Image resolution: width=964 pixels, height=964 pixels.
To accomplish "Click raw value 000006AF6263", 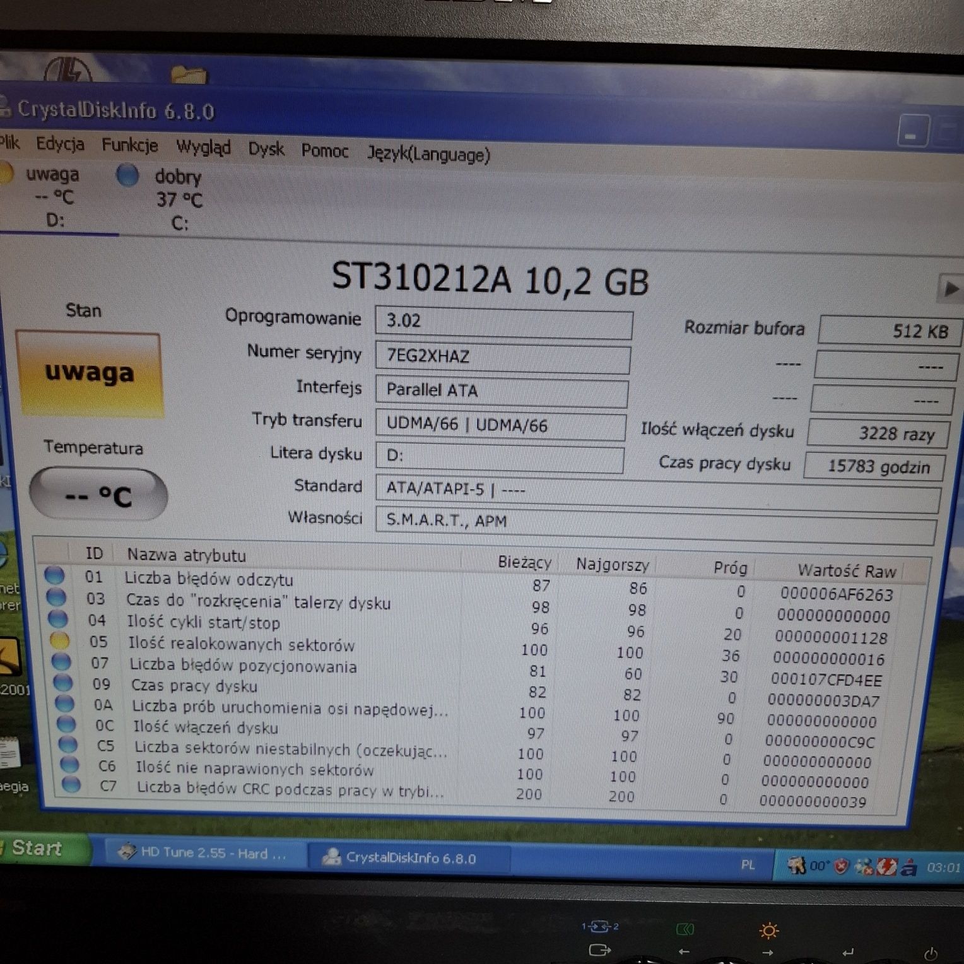I will point(836,594).
